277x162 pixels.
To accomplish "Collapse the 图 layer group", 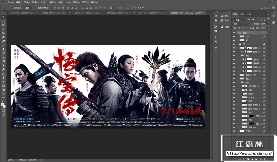I will [238, 44].
